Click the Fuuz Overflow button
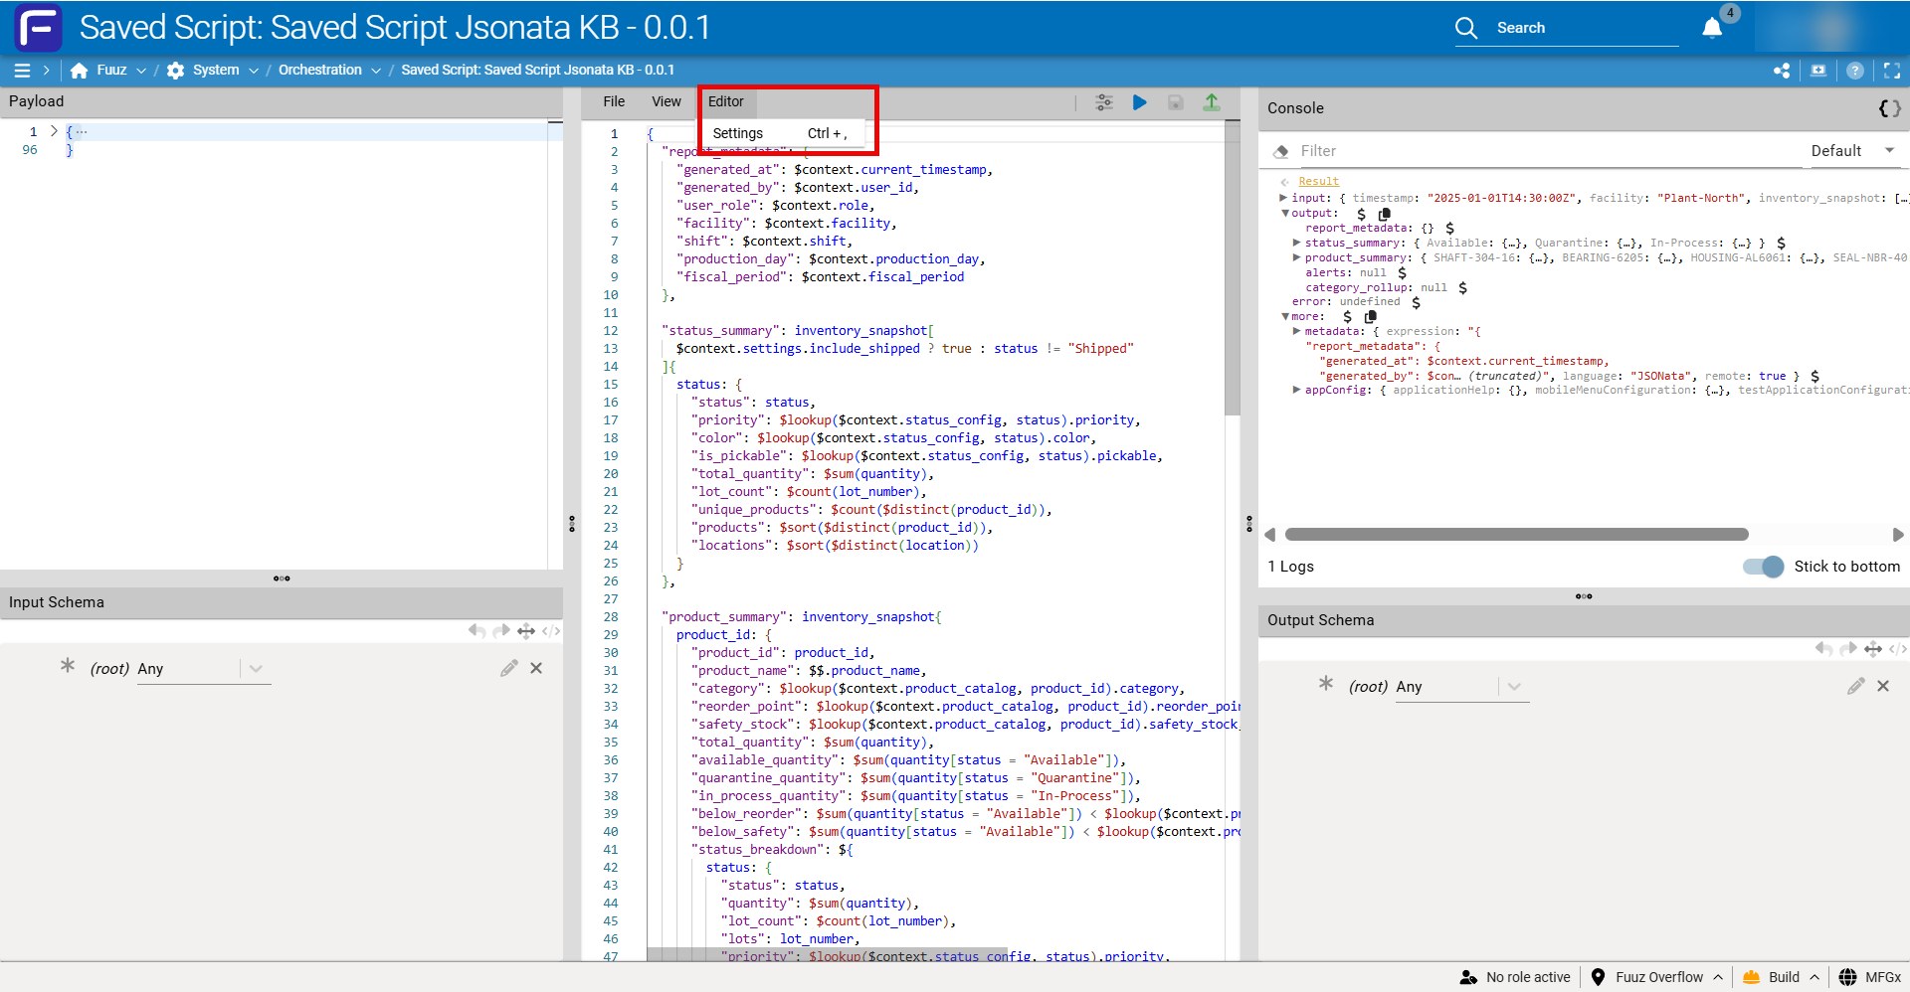Image resolution: width=1910 pixels, height=992 pixels. [1658, 977]
